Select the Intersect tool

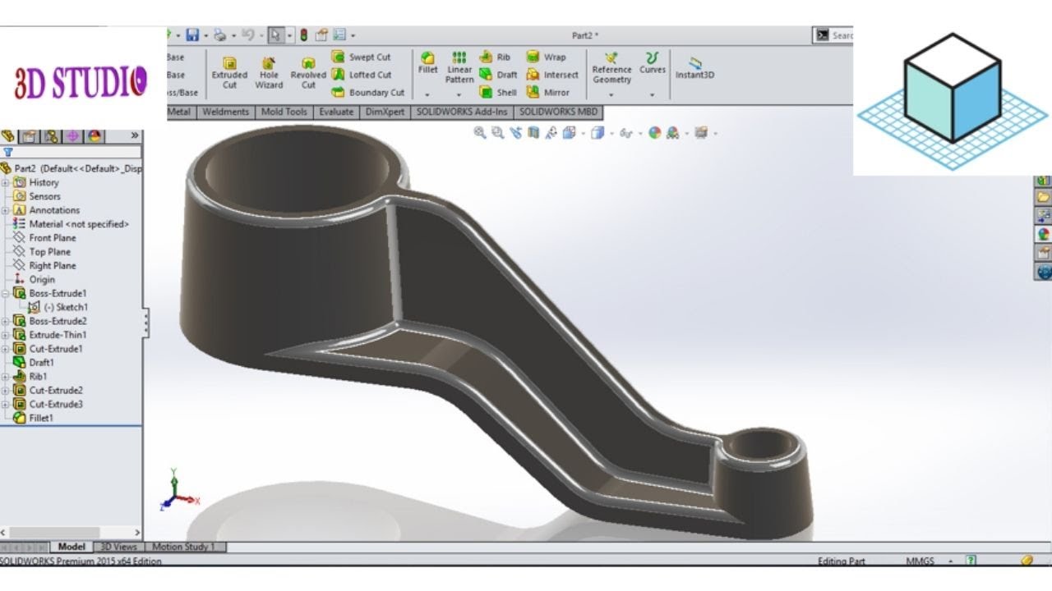click(552, 75)
